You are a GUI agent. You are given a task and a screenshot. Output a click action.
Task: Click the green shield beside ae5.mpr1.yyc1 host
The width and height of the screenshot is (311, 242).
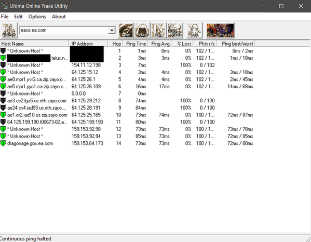3,87
